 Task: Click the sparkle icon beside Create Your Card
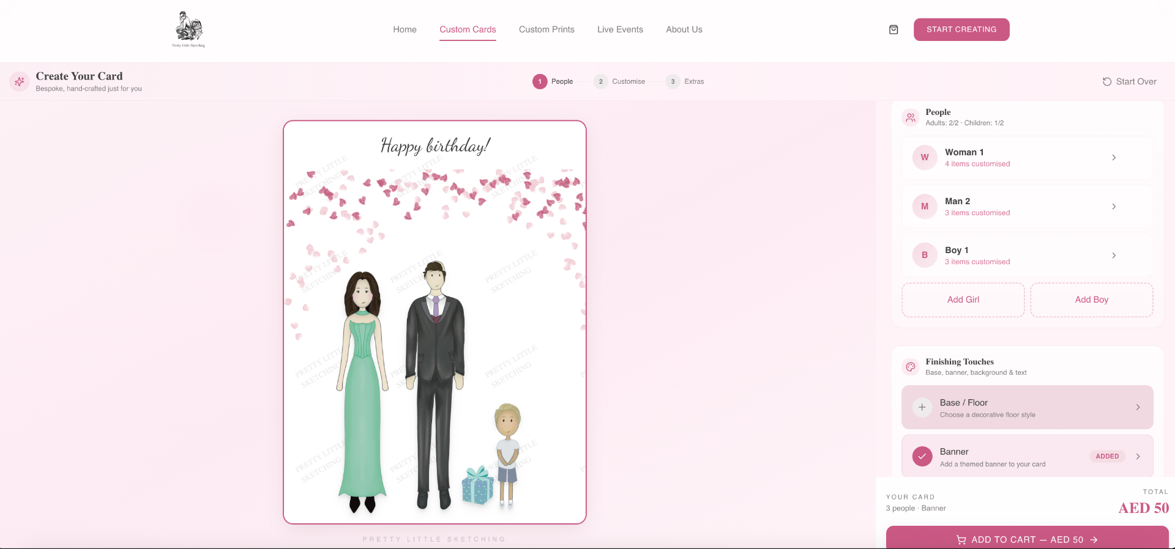[x=20, y=81]
